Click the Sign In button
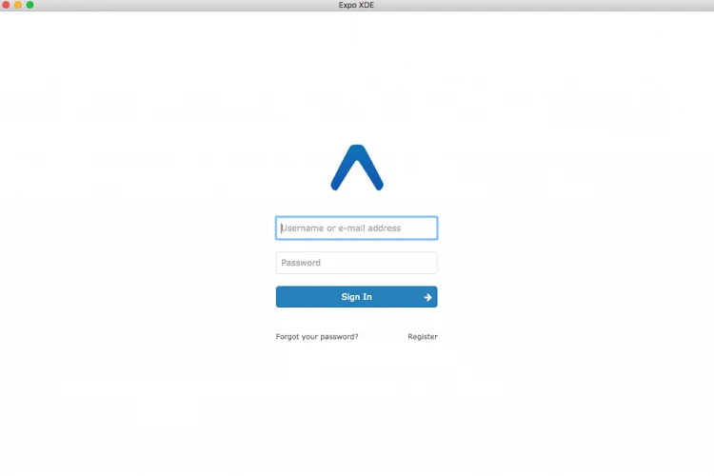 tap(357, 297)
